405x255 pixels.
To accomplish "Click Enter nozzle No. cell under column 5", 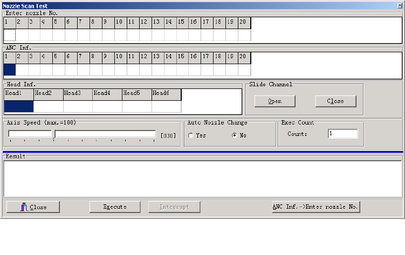I will coord(59,35).
